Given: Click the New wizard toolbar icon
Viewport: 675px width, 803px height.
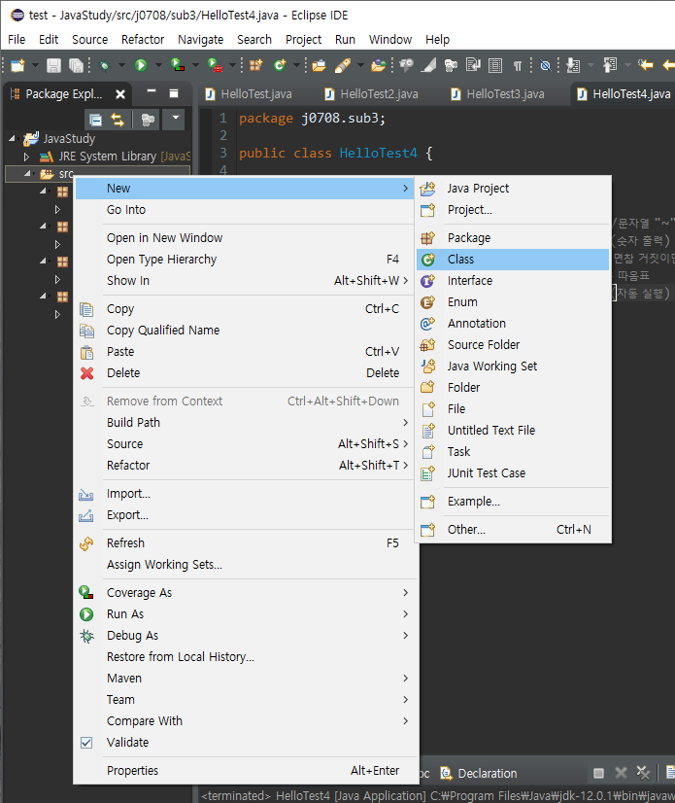Looking at the screenshot, I should (17, 65).
